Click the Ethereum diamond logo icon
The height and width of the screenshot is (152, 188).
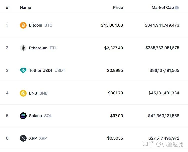23,48
